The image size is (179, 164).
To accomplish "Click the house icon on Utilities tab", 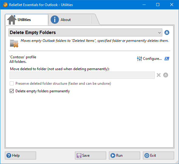I will tap(12, 20).
